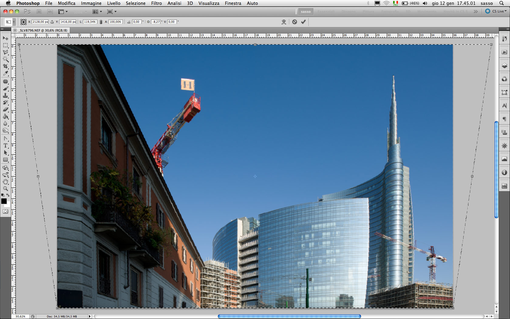The image size is (510, 319).
Task: Expand the right collapsed panel dock
Action: tap(507, 29)
